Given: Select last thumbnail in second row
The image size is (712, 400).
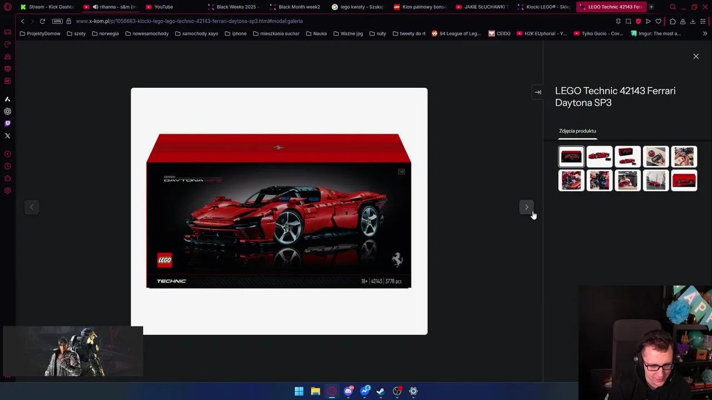Looking at the screenshot, I should (x=684, y=181).
